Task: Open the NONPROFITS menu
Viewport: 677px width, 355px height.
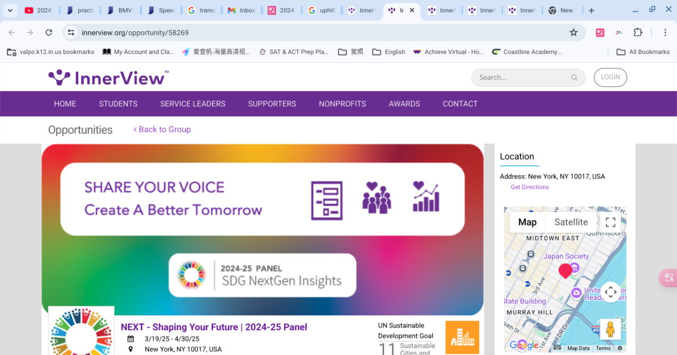Action: [342, 104]
